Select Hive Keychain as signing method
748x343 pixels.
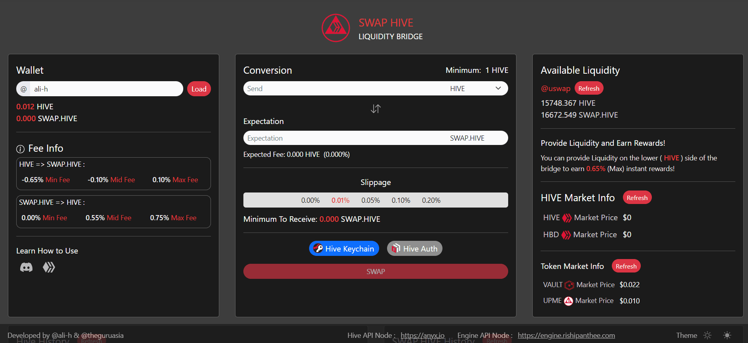coord(344,248)
